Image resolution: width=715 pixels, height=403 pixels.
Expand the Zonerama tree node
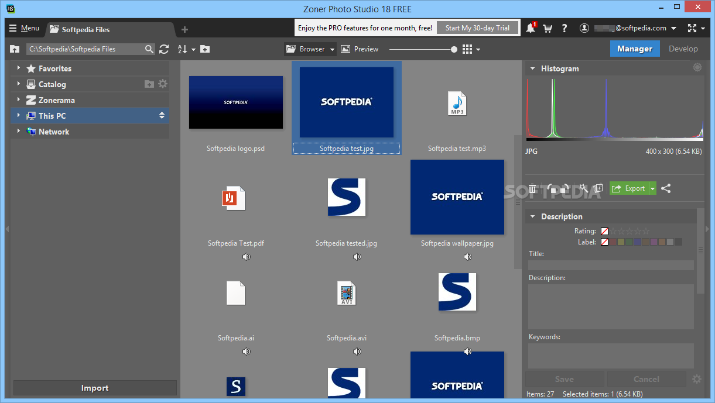click(19, 100)
